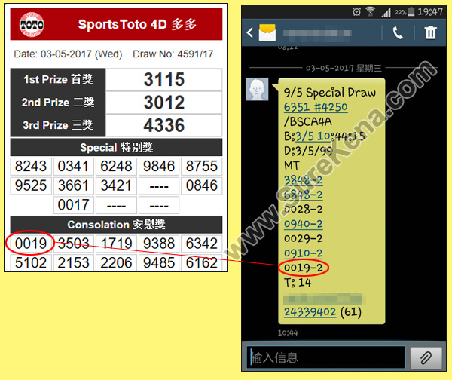Click special prize number 3421
The width and height of the screenshot is (452, 380).
click(116, 185)
